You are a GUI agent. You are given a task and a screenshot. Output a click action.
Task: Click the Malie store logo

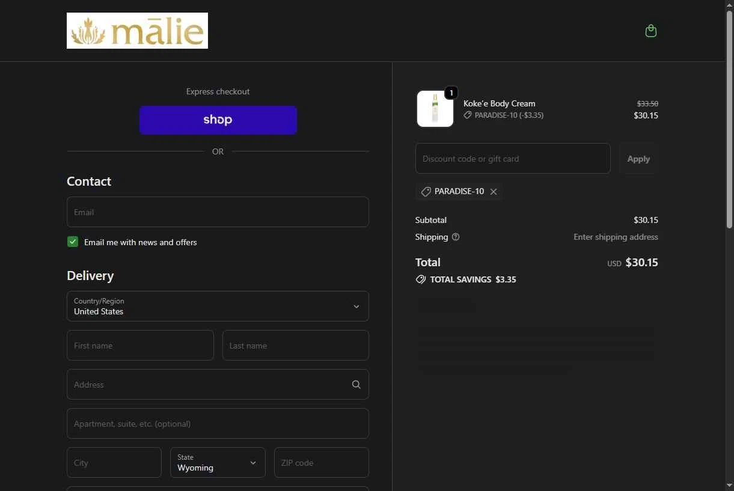click(137, 31)
